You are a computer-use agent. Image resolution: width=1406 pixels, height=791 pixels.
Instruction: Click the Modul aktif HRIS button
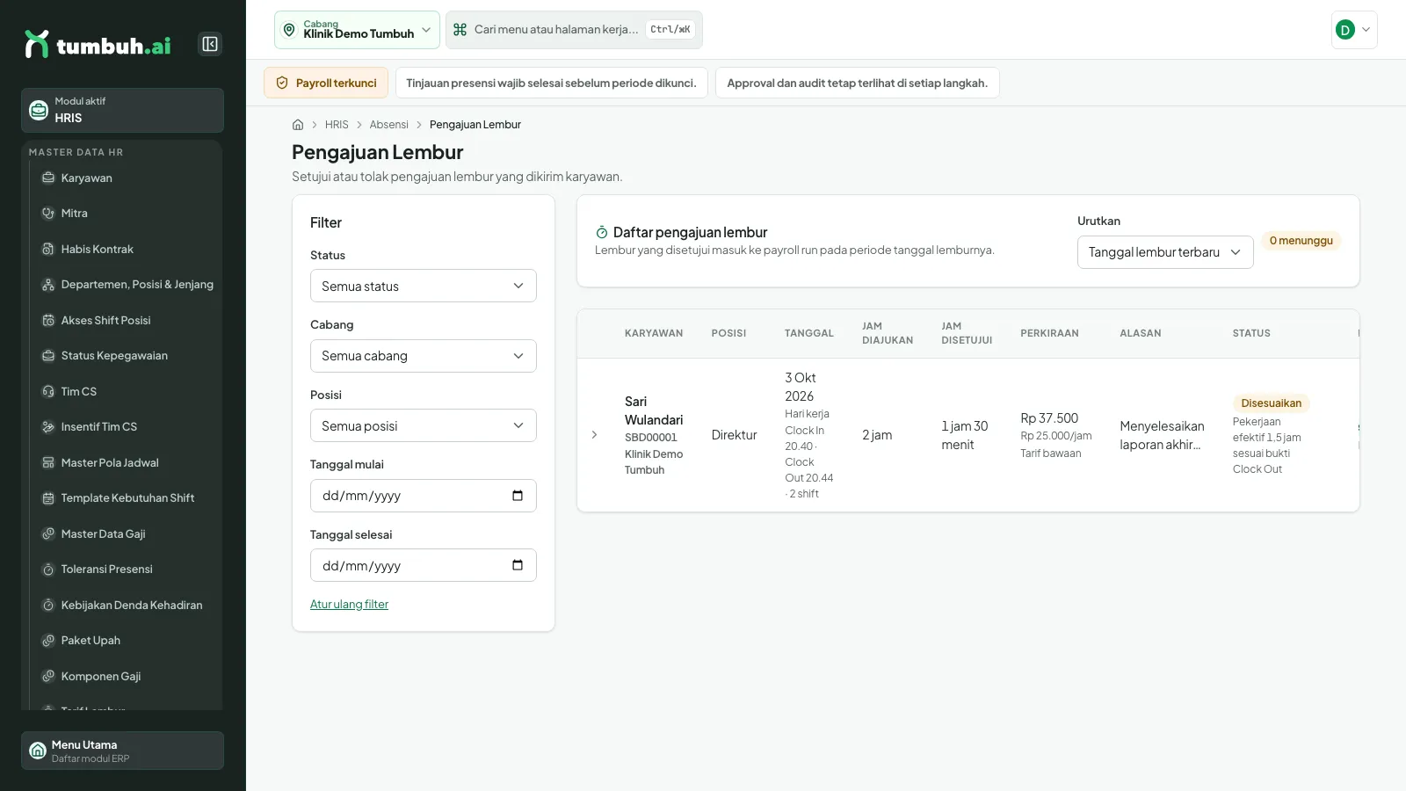tap(122, 110)
